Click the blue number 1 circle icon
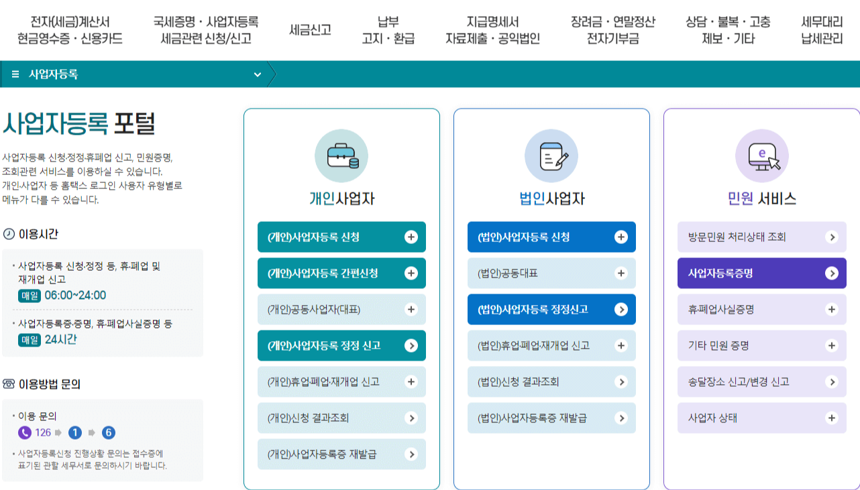Screen dimensions: 860x490 pyautogui.click(x=75, y=432)
